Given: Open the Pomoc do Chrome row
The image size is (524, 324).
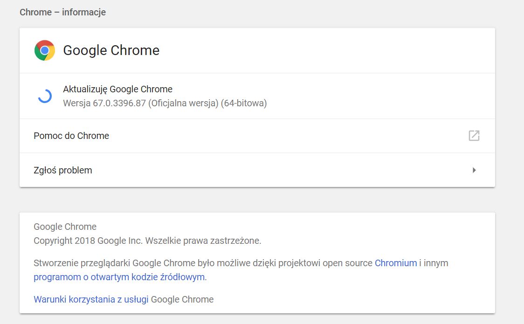Looking at the screenshot, I should click(x=257, y=136).
